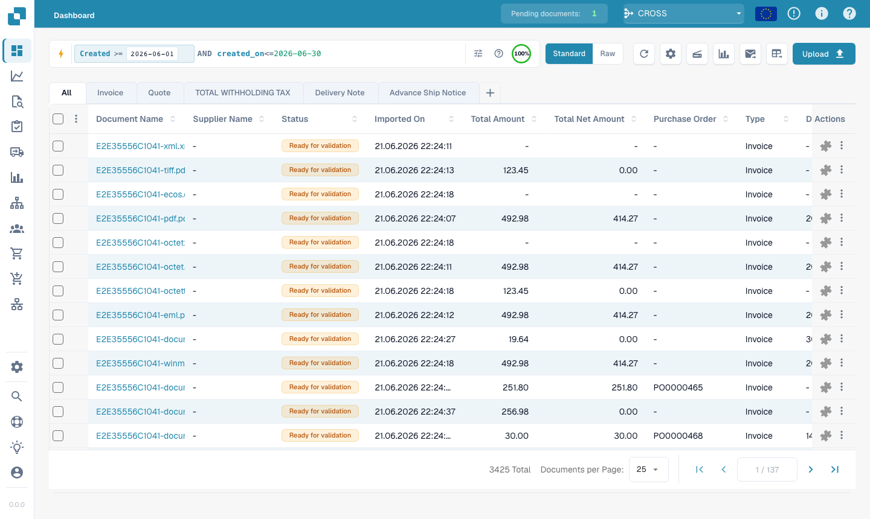Open toolbar settings gear next to refresh

pyautogui.click(x=671, y=54)
